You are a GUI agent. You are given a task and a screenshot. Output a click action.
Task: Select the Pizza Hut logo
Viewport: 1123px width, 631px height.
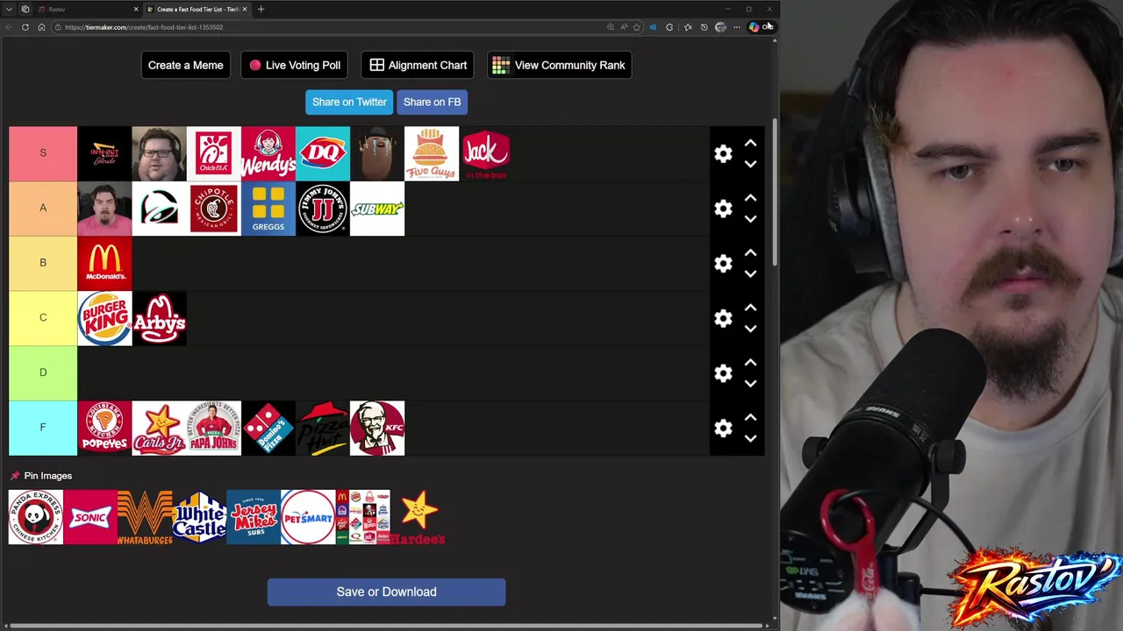click(323, 428)
